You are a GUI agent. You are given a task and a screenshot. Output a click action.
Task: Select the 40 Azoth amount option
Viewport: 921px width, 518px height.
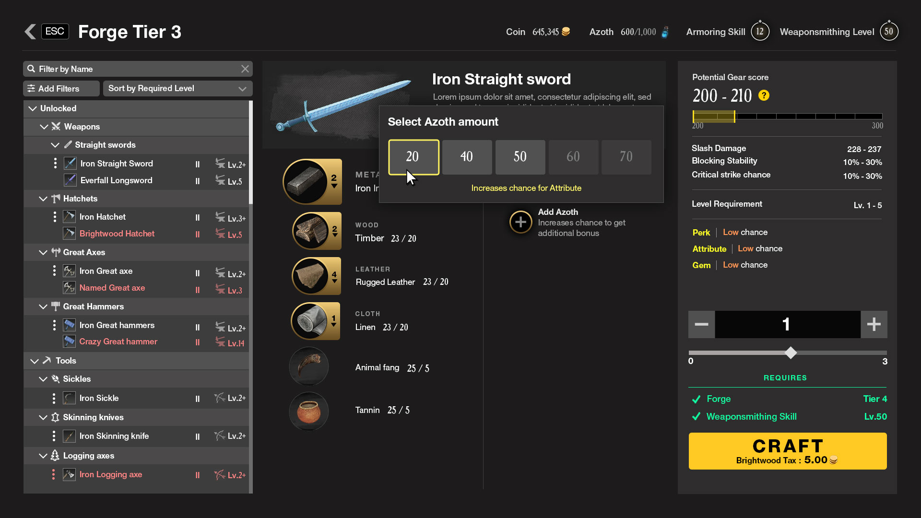(467, 157)
